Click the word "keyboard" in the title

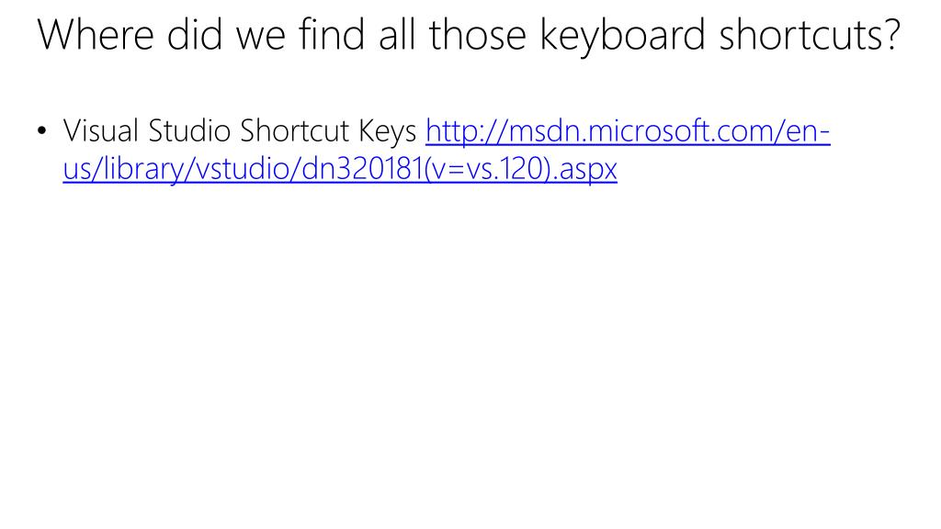tap(622, 36)
